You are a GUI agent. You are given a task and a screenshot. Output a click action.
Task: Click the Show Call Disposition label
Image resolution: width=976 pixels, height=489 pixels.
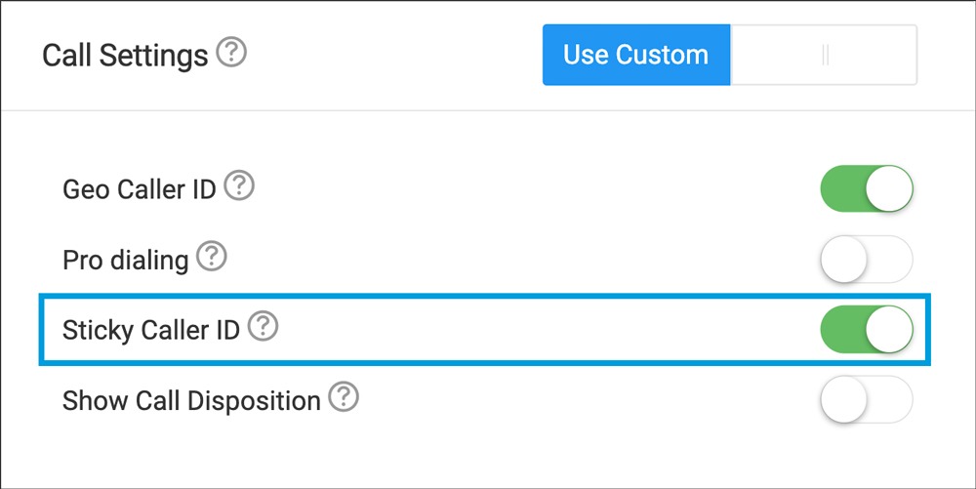pos(191,400)
